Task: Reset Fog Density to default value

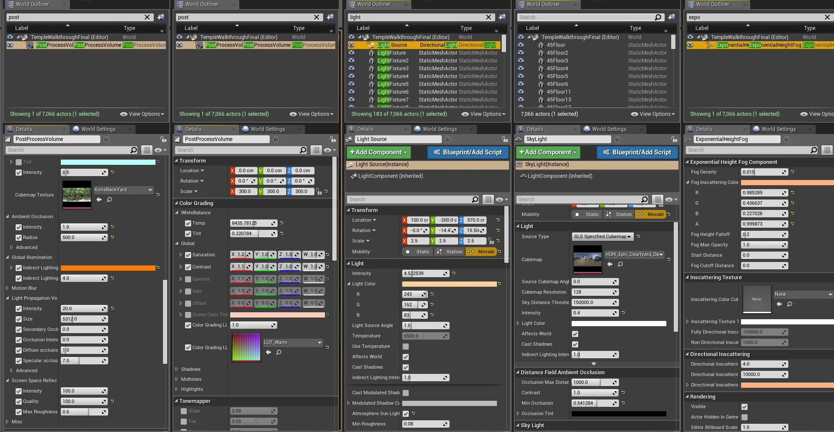Action: [x=793, y=172]
